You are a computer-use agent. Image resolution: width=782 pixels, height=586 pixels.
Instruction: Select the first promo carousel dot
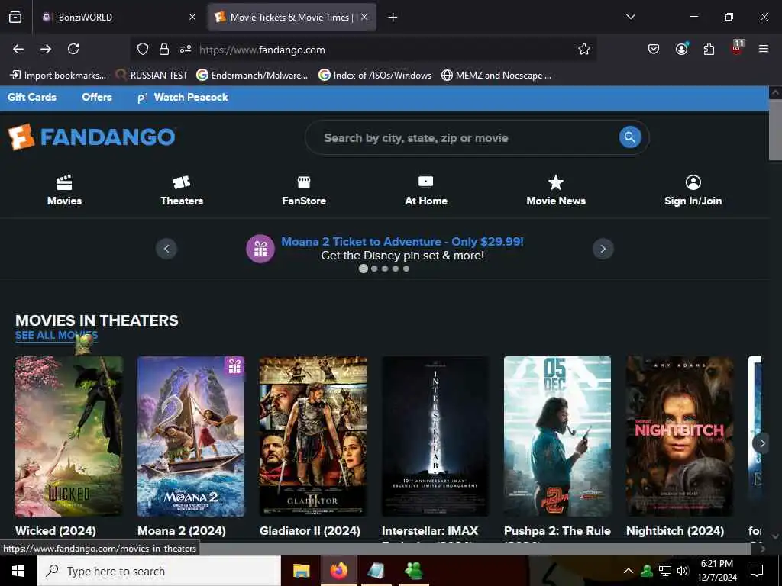[363, 269]
